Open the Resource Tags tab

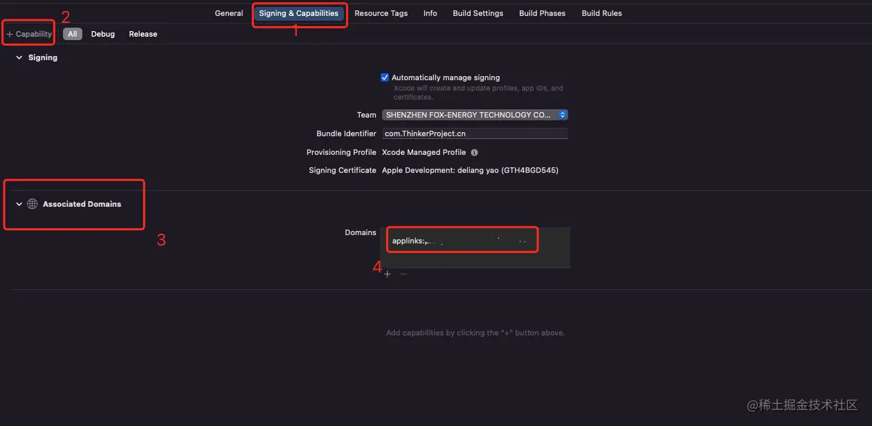pos(381,13)
